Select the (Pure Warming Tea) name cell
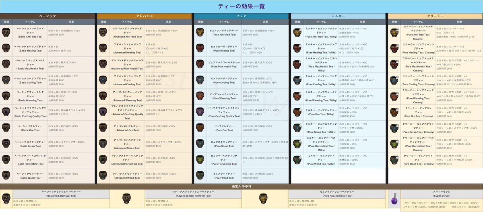 224,96
